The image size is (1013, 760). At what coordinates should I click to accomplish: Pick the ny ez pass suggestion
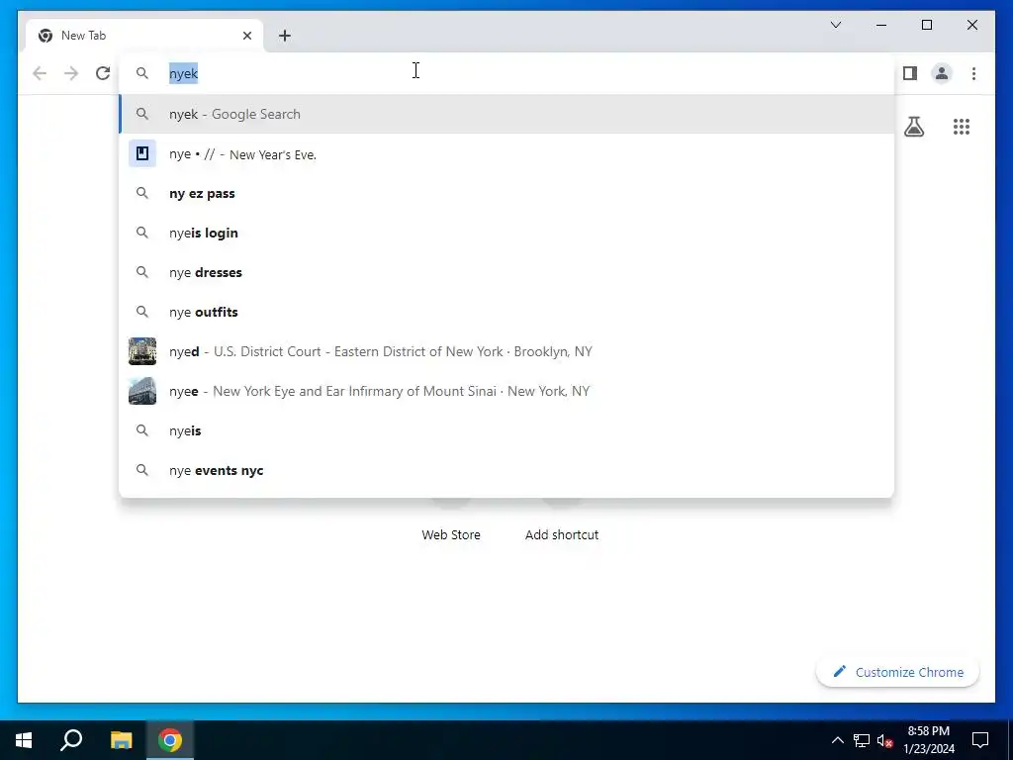point(506,193)
